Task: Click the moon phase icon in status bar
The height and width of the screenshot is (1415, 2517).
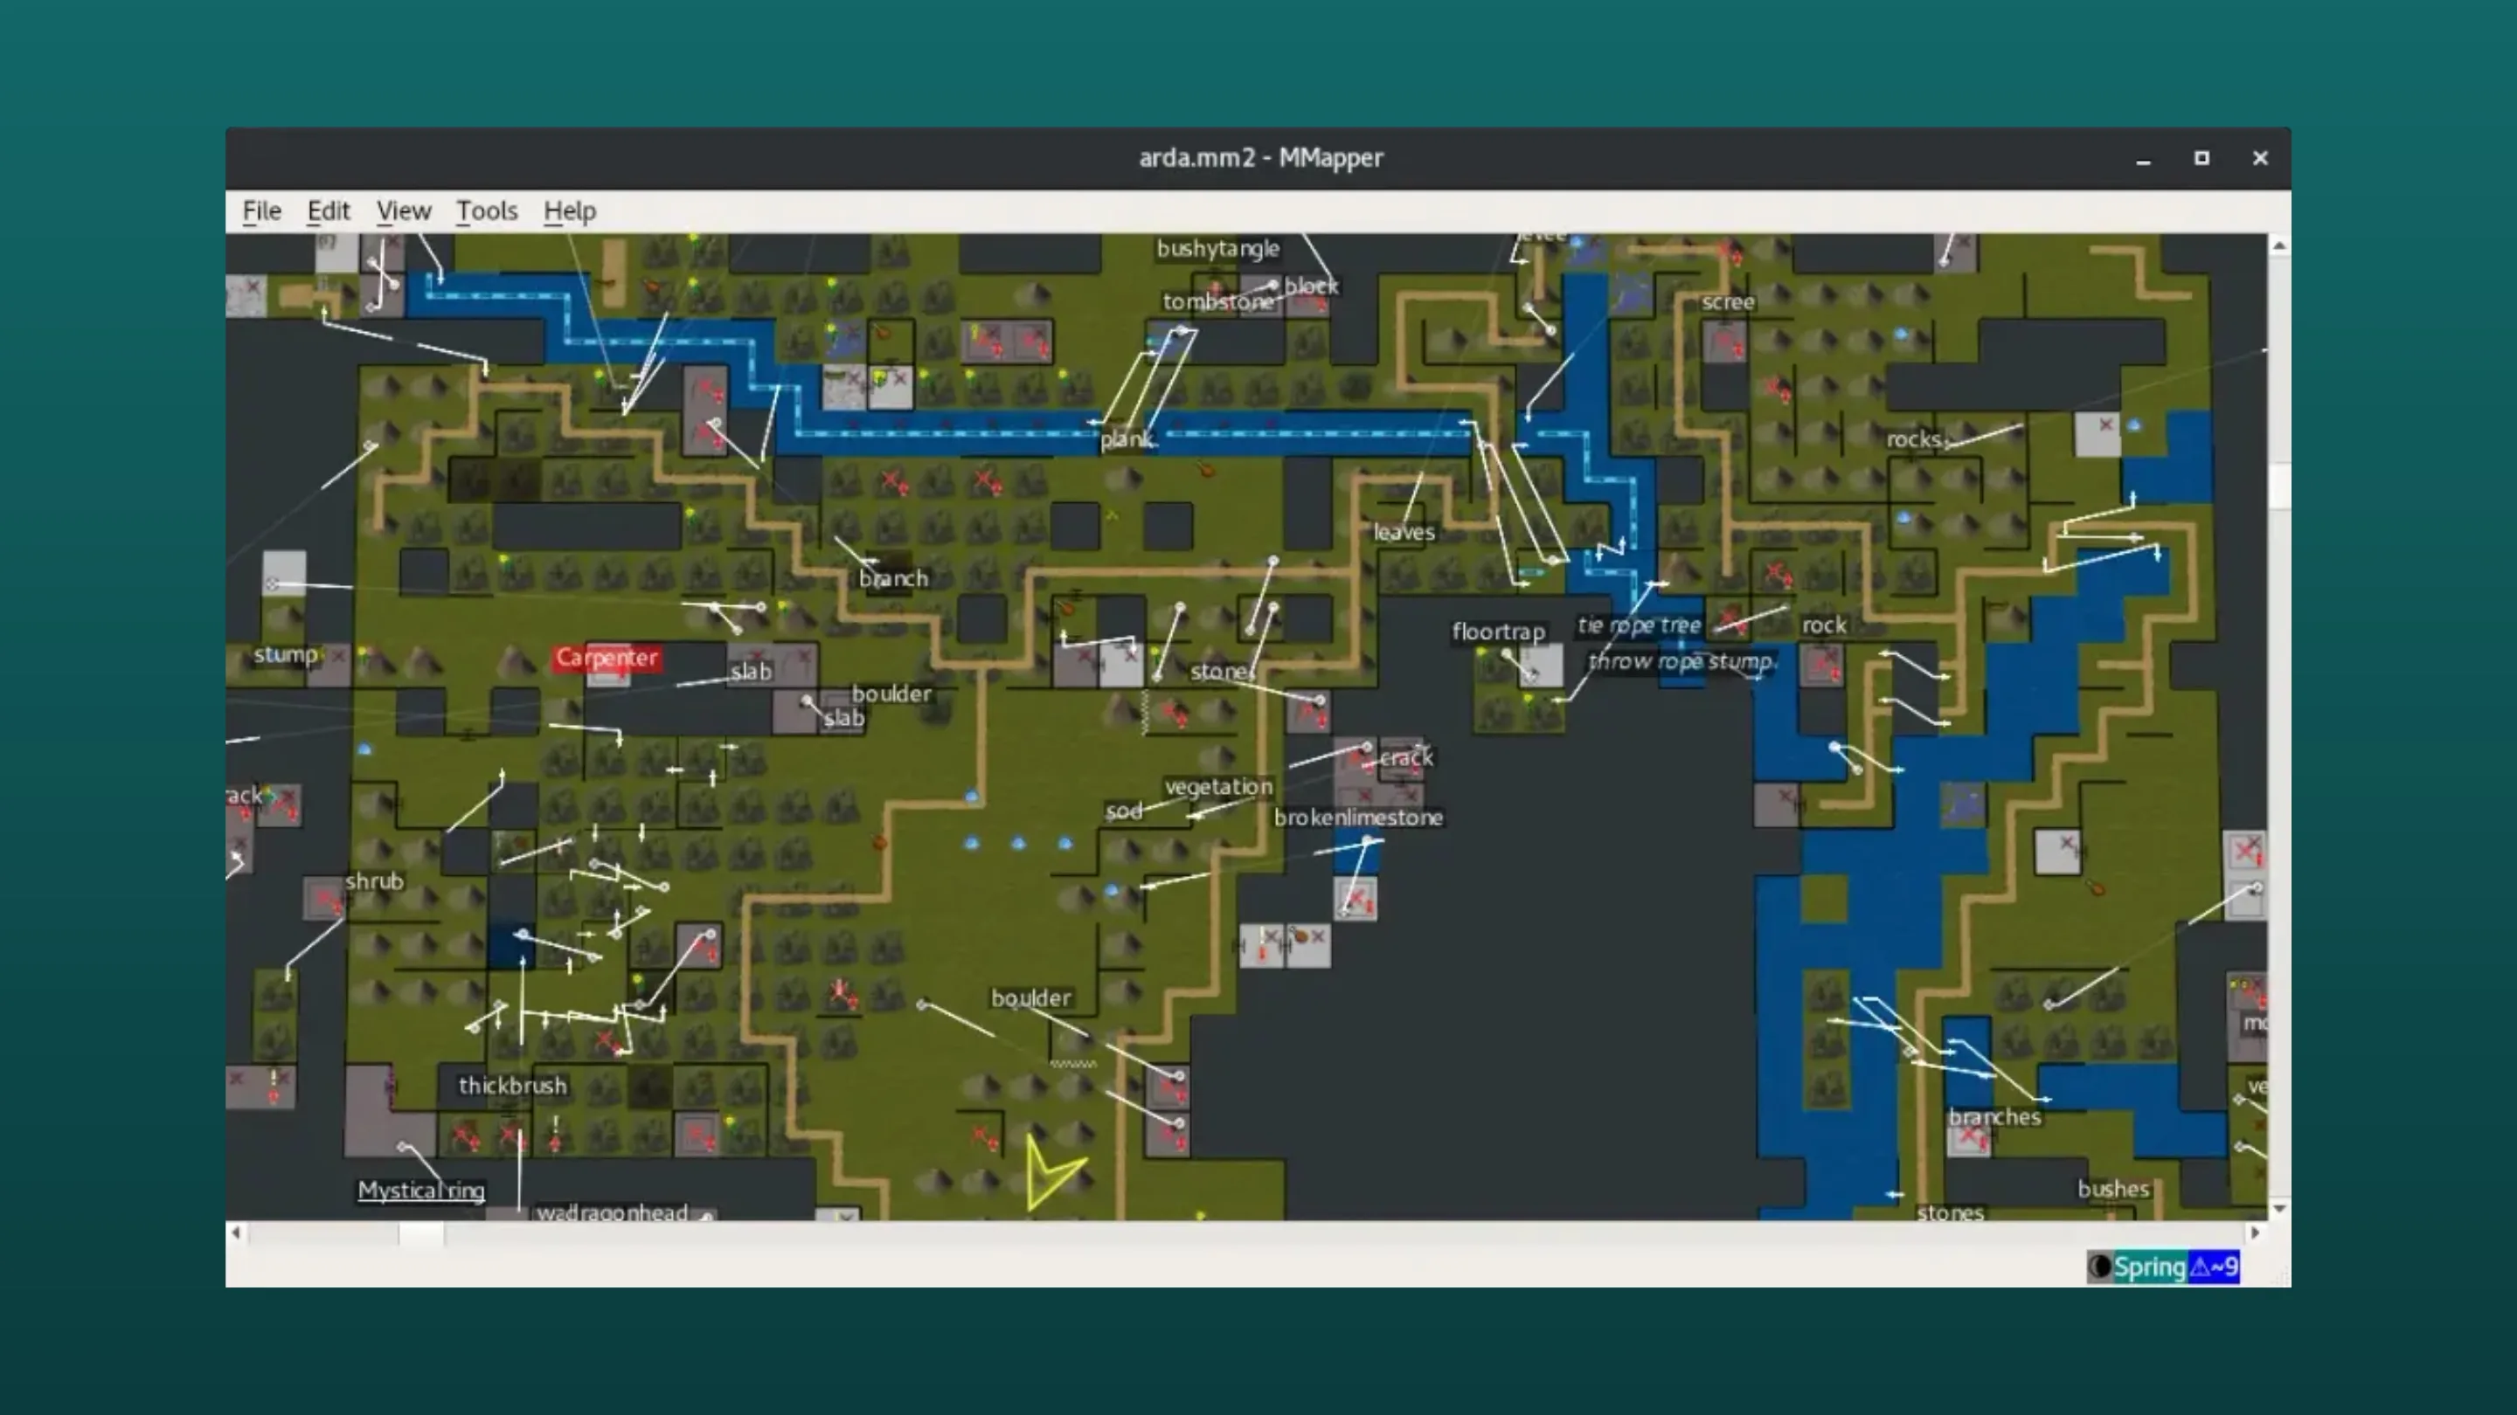Action: (2098, 1267)
